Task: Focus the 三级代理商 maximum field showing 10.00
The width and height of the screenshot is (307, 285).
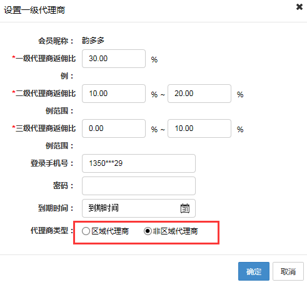Action: (199, 128)
